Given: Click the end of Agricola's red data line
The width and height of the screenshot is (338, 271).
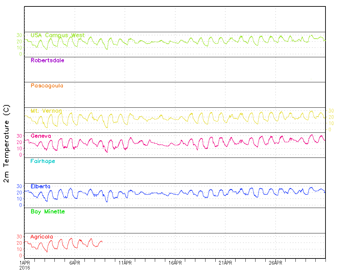Looking at the screenshot, I should tap(102, 242).
